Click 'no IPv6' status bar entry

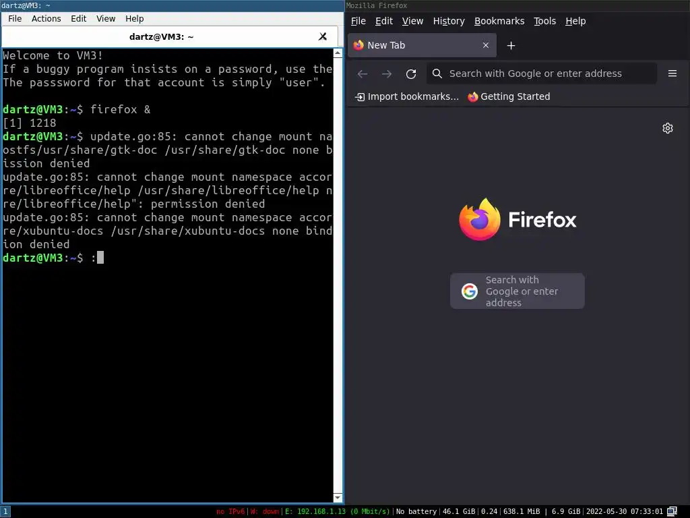(230, 511)
